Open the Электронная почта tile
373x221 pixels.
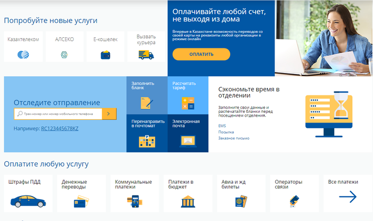point(188,133)
